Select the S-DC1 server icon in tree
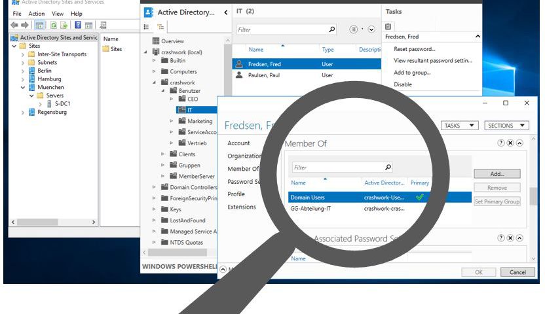The height and width of the screenshot is (314, 545). 49,104
